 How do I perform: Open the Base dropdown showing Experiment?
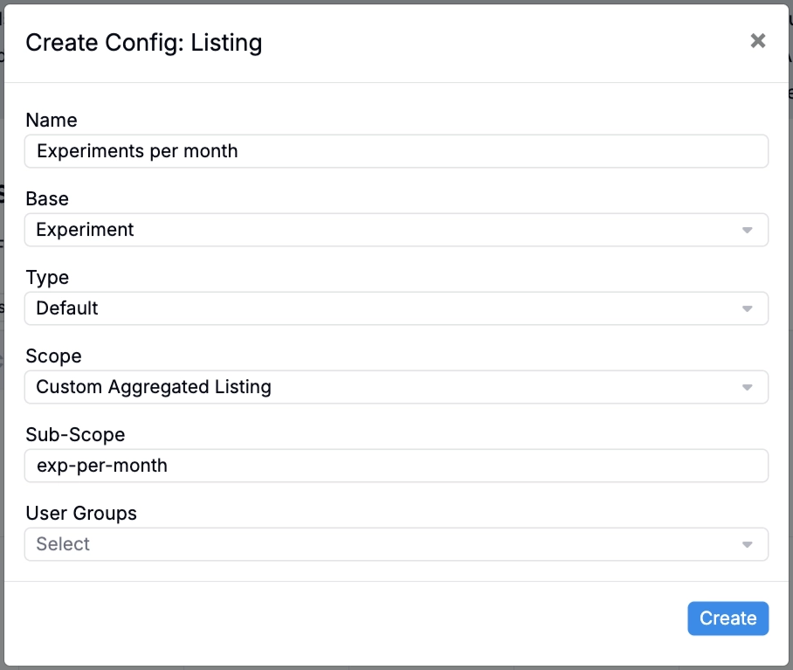click(396, 230)
